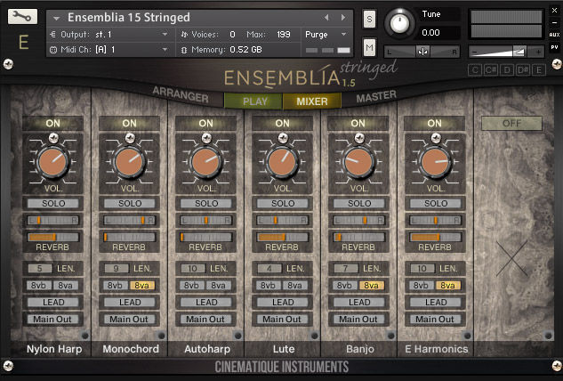
Task: Switch to the MASTER tab
Action: pyautogui.click(x=376, y=96)
